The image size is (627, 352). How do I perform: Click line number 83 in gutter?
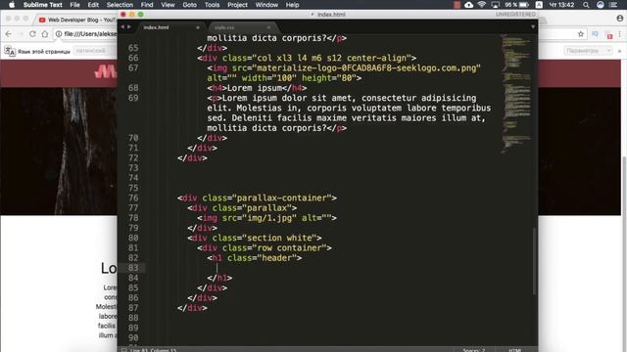coord(133,268)
